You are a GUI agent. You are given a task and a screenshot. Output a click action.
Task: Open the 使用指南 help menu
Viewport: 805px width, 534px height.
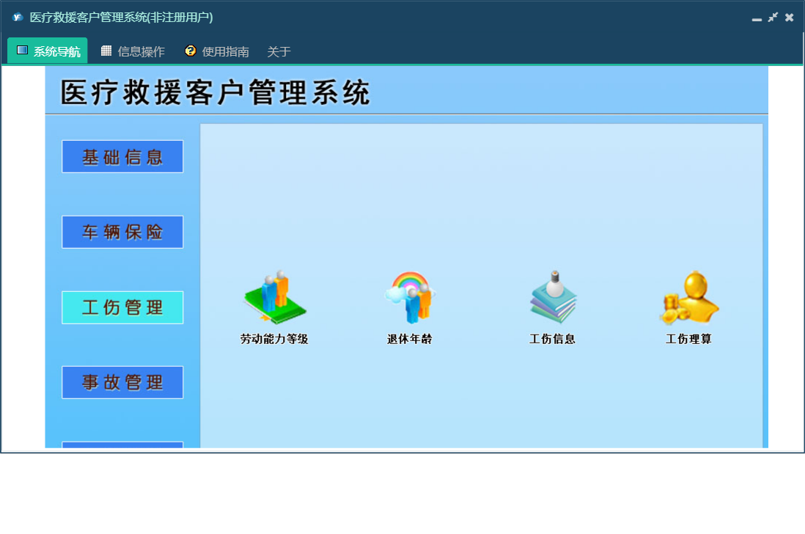pos(217,51)
